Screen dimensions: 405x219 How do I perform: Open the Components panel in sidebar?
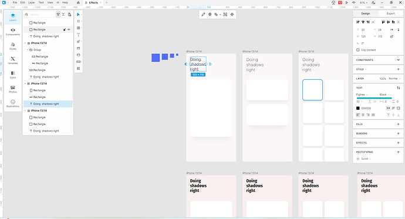point(13,32)
